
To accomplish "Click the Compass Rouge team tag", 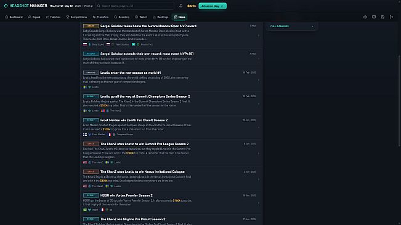I will (124, 135).
